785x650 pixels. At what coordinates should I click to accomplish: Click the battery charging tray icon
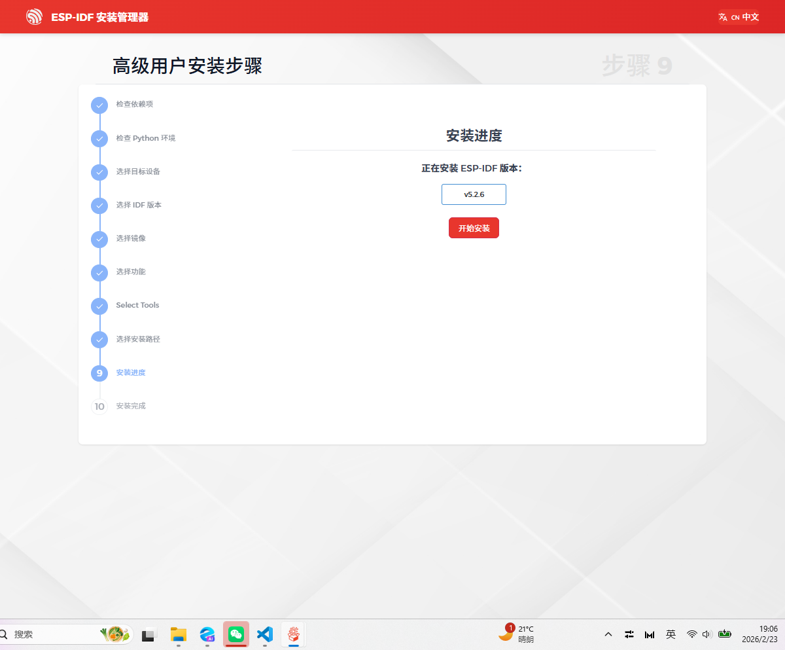point(724,634)
